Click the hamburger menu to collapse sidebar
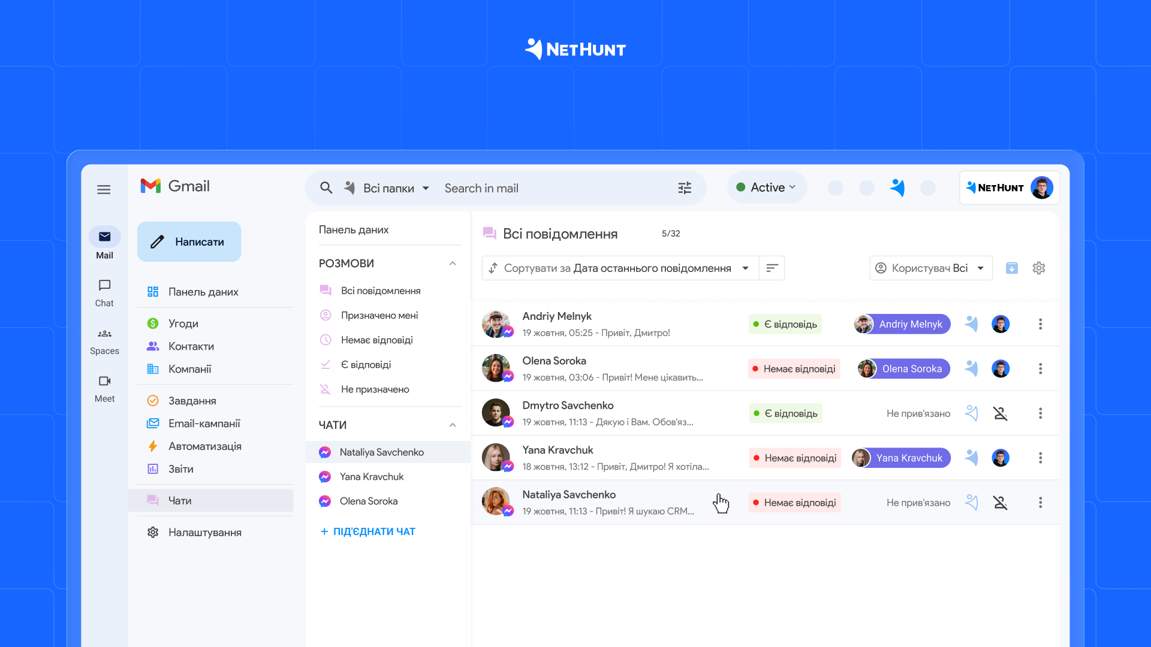This screenshot has height=647, width=1151. click(x=103, y=189)
